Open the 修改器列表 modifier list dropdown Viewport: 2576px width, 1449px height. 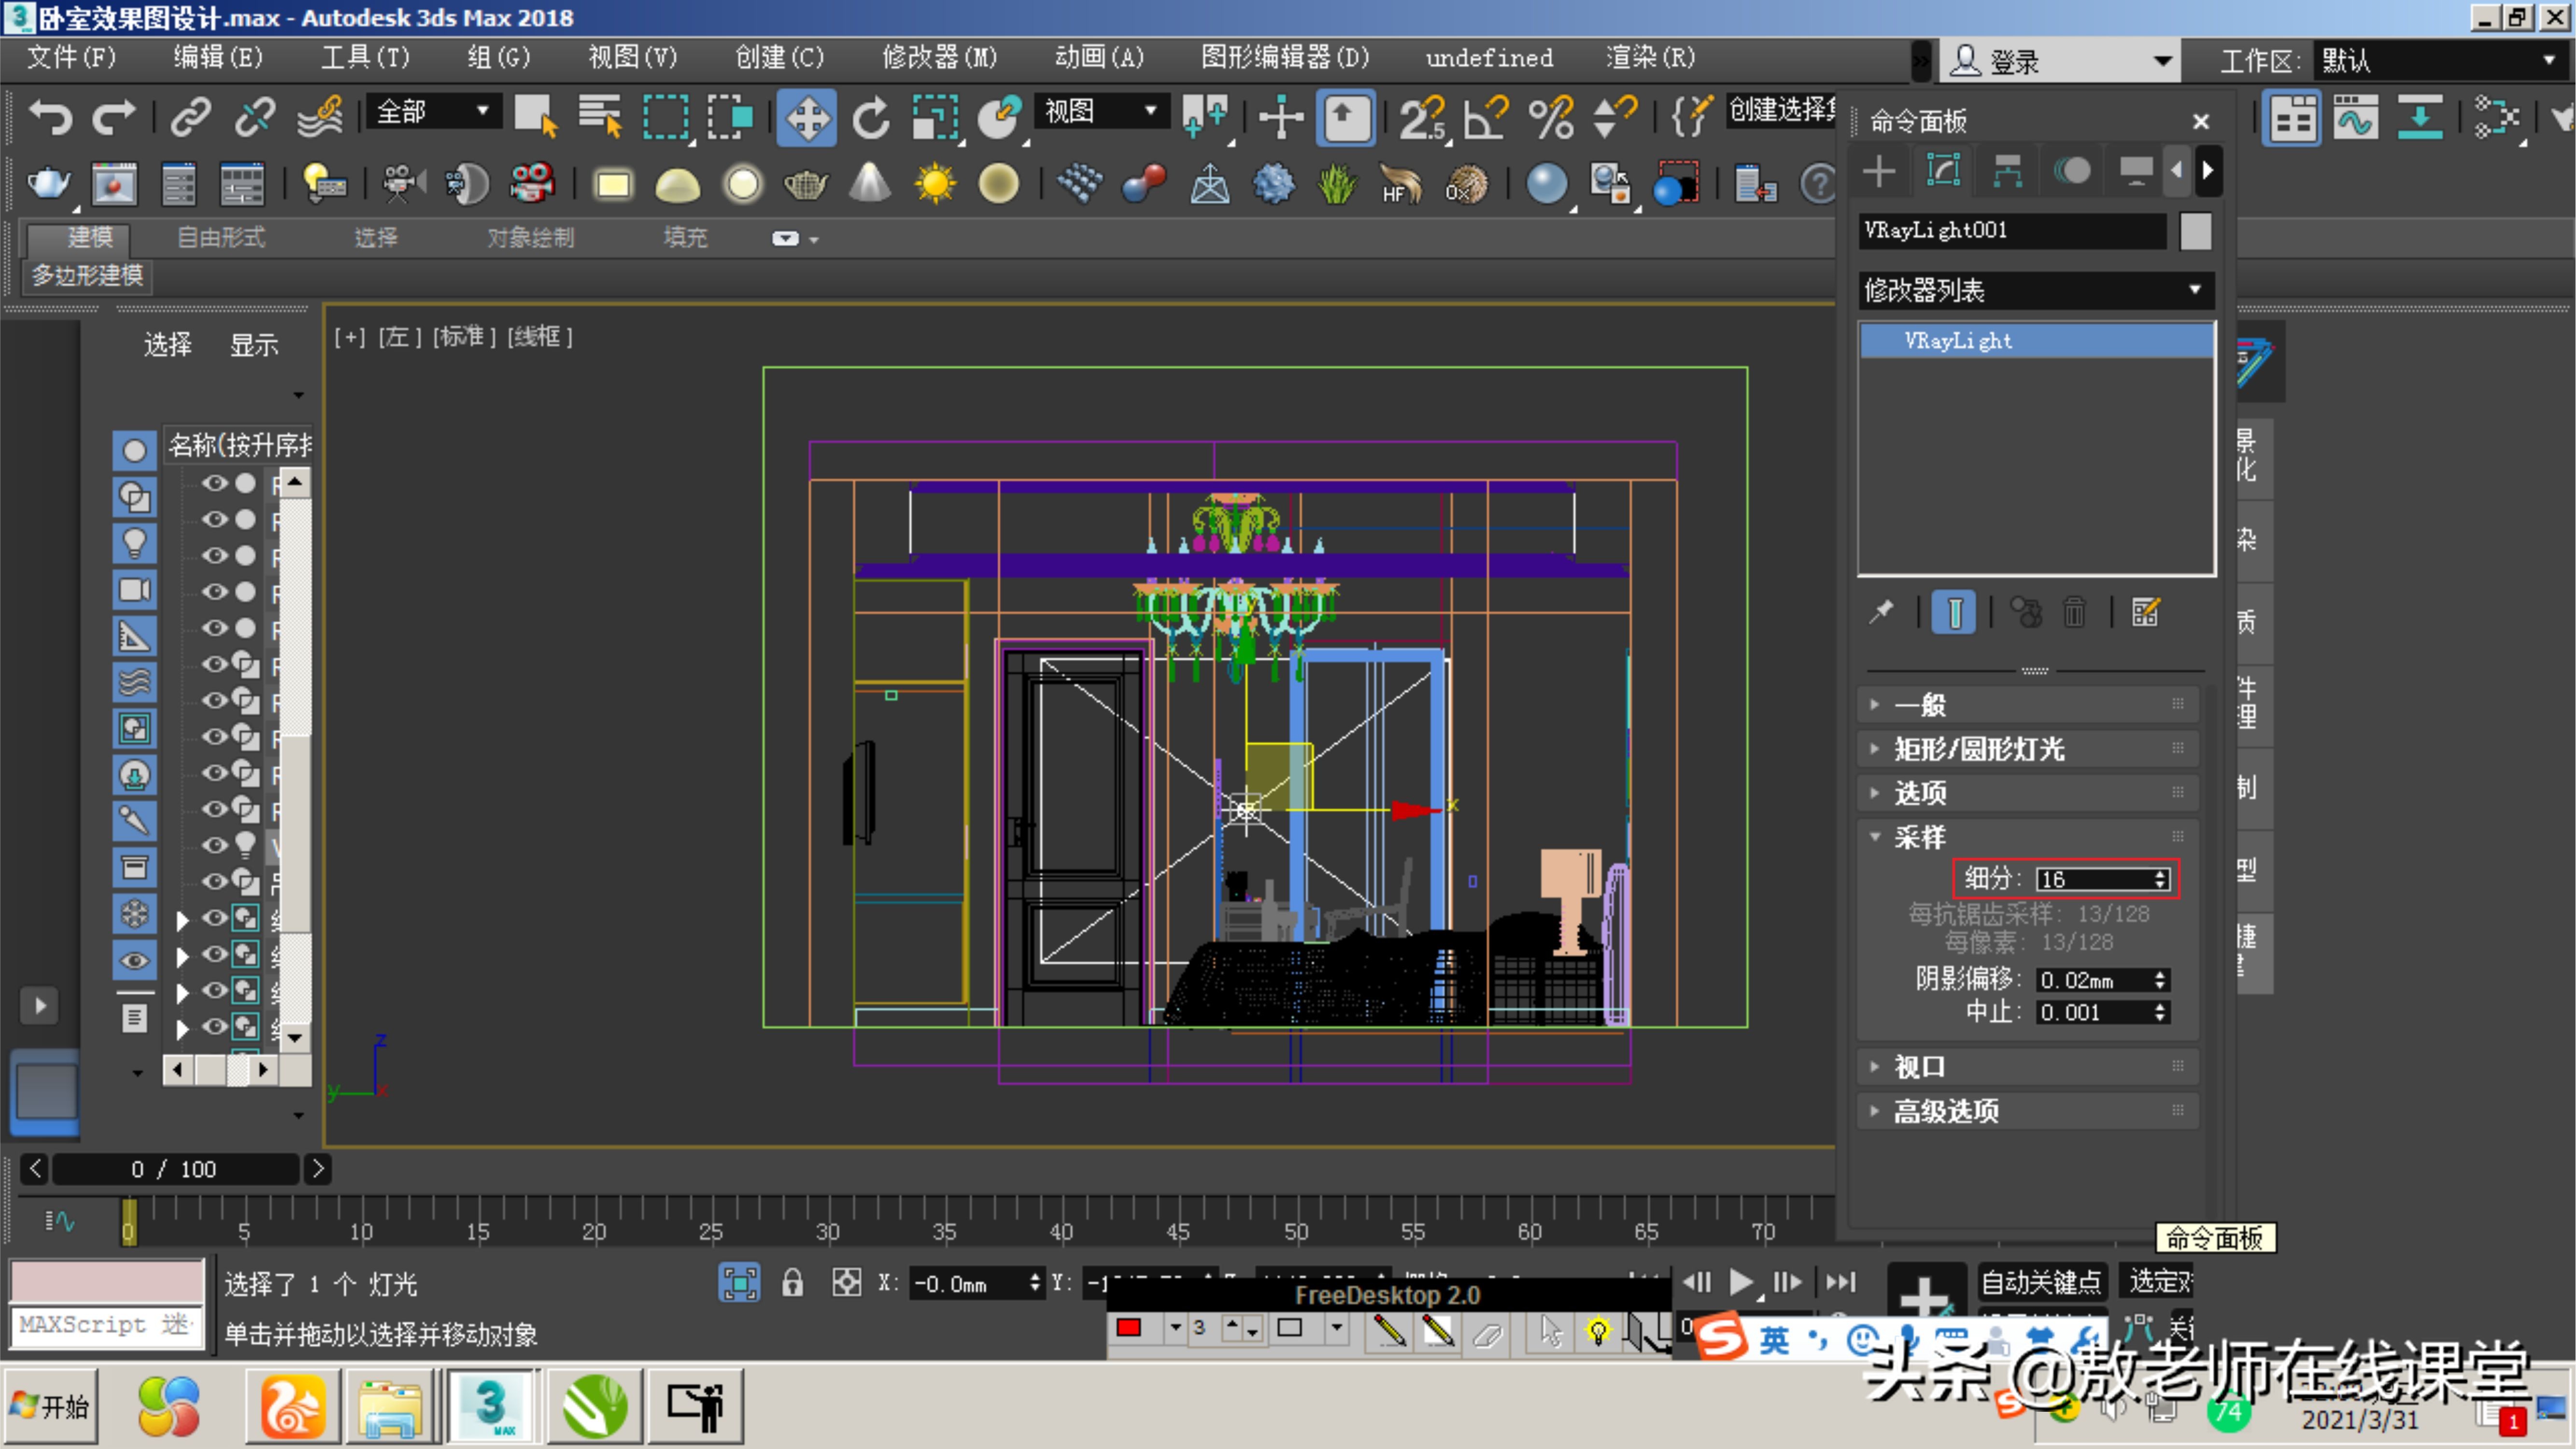coord(2035,290)
